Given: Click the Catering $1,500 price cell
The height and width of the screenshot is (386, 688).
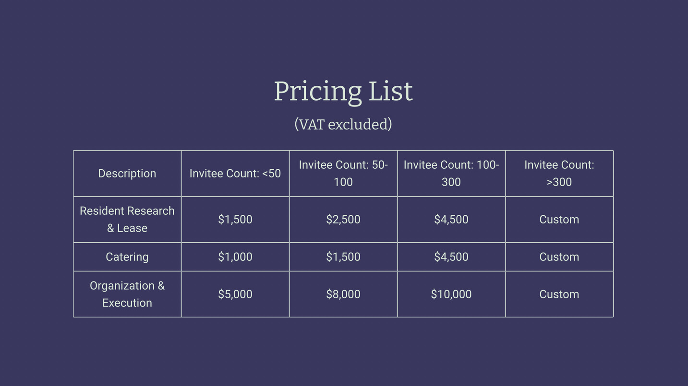Looking at the screenshot, I should coord(343,257).
